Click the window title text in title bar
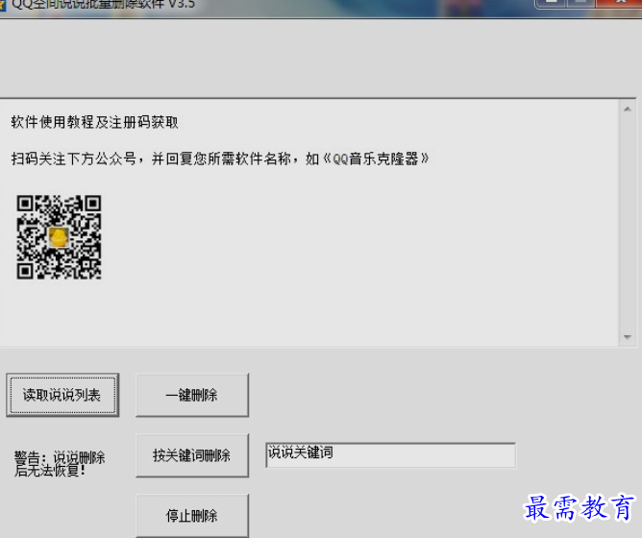This screenshot has height=538, width=642. pyautogui.click(x=104, y=5)
